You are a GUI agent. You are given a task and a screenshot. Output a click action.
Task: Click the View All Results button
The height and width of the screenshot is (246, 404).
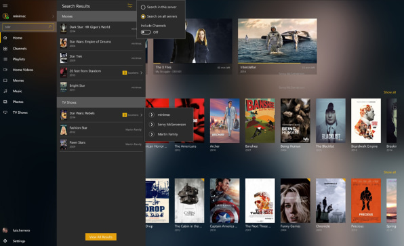tap(101, 237)
